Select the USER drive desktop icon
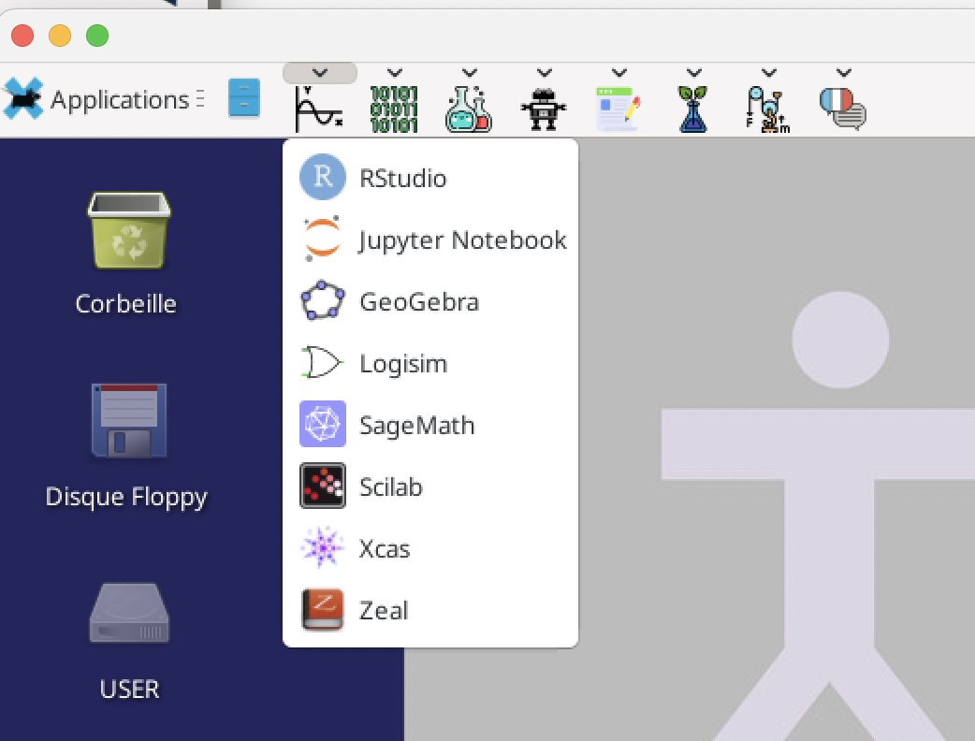The width and height of the screenshot is (975, 741). point(129,642)
